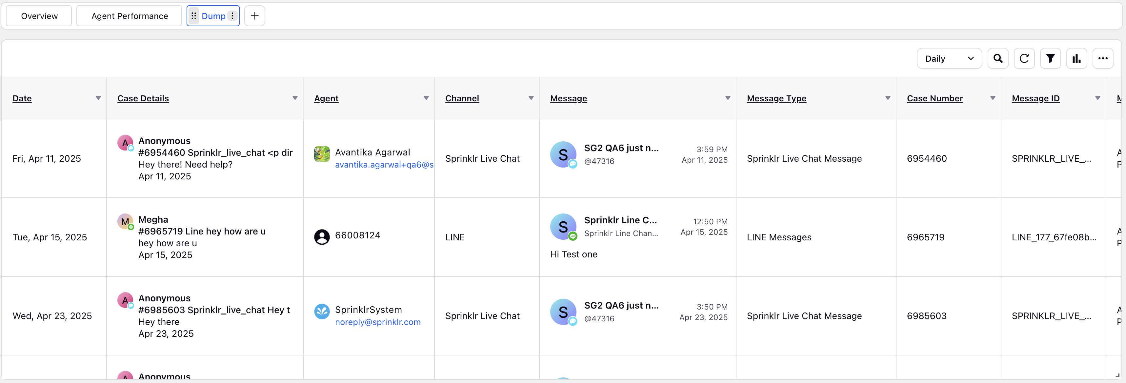This screenshot has height=383, width=1126.
Task: Click S avatar of 3:59 PM message
Action: pyautogui.click(x=563, y=154)
